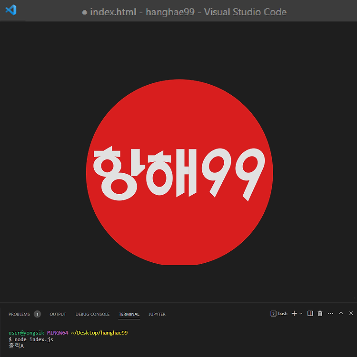Open the DEBUG CONSOLE tab

pyautogui.click(x=92, y=314)
